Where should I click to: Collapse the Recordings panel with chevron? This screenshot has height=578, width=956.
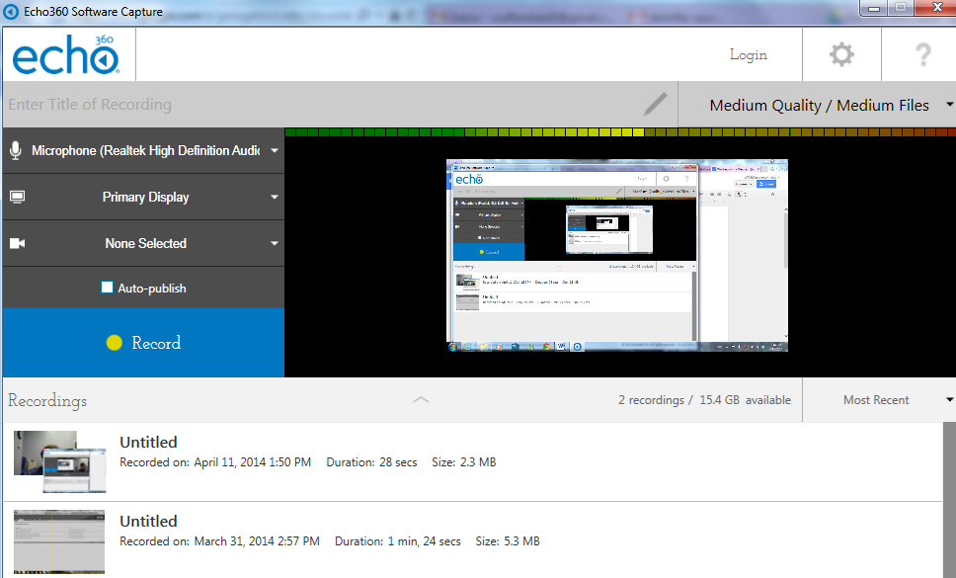(421, 400)
